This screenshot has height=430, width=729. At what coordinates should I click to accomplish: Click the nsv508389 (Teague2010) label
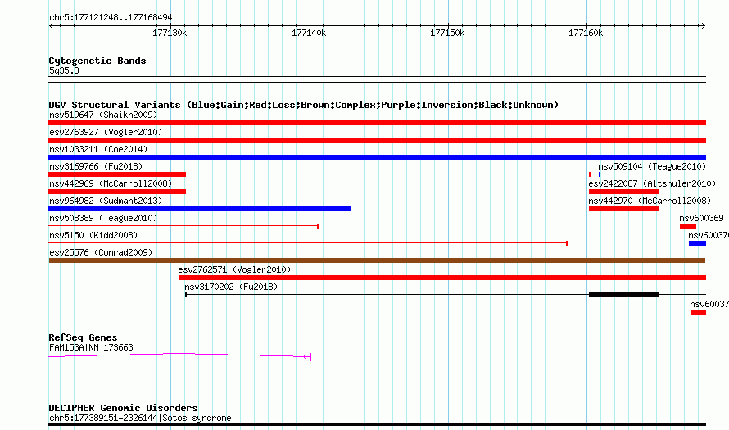(103, 218)
